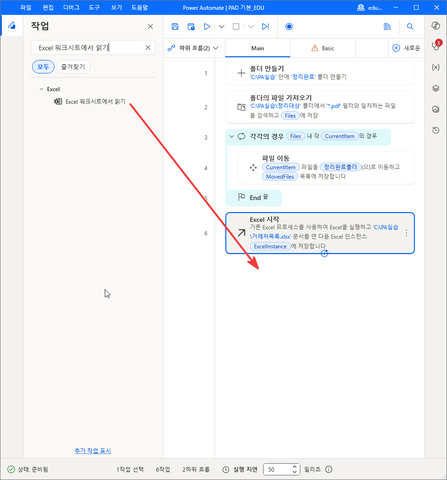The image size is (447, 480).
Task: Click CurrentItem variable in 각각의 경우 row
Action: pos(340,136)
